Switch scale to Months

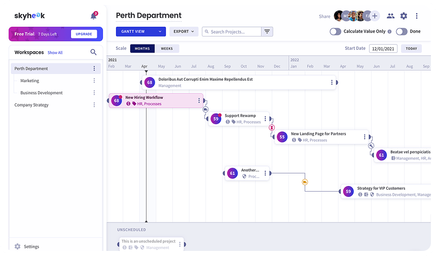[x=142, y=48]
